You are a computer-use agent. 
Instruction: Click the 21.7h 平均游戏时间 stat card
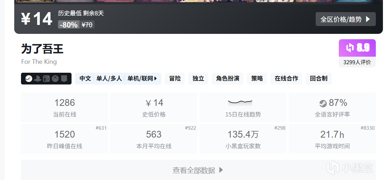click(332, 139)
